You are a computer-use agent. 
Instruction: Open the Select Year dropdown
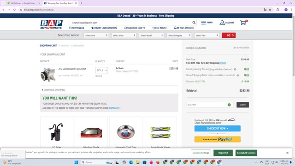click(96, 36)
